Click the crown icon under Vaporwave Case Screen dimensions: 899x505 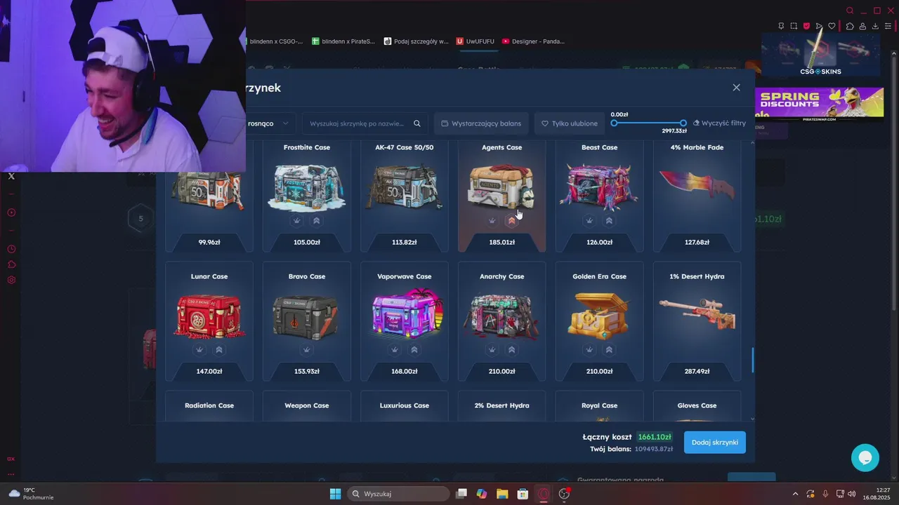(395, 349)
